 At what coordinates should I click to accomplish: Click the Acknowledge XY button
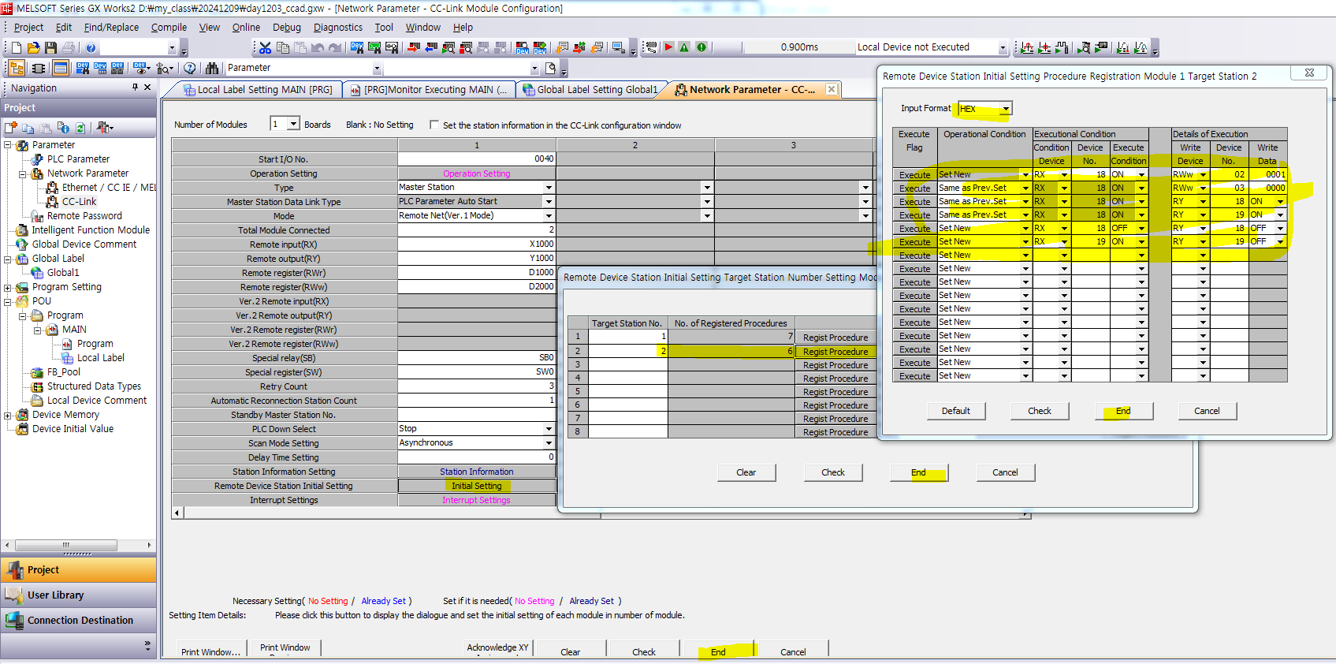coord(498,647)
